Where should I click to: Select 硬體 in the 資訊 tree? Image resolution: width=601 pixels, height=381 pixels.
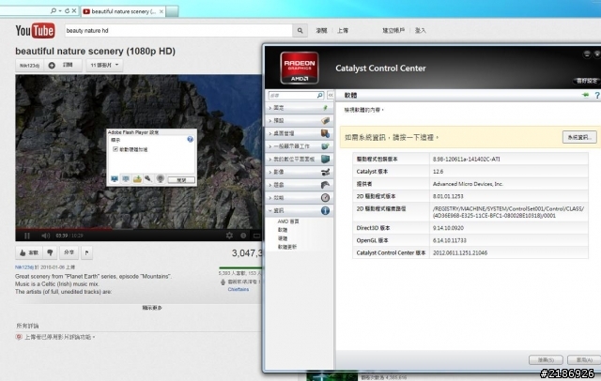283,238
